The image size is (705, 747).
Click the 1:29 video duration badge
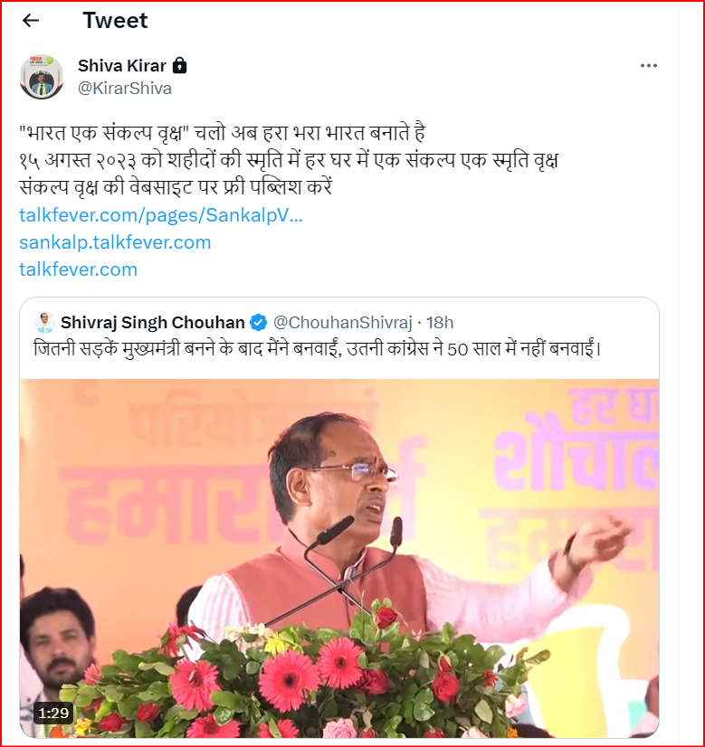coord(52,714)
